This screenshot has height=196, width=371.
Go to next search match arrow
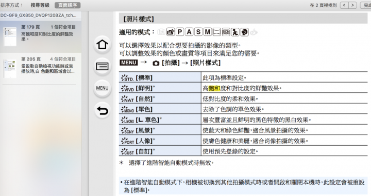tap(352, 5)
